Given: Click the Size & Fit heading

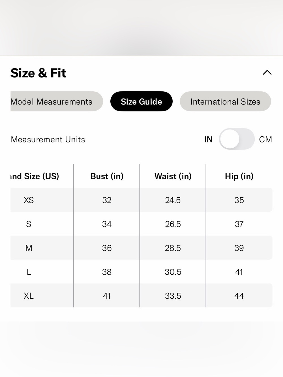Looking at the screenshot, I should click(38, 73).
